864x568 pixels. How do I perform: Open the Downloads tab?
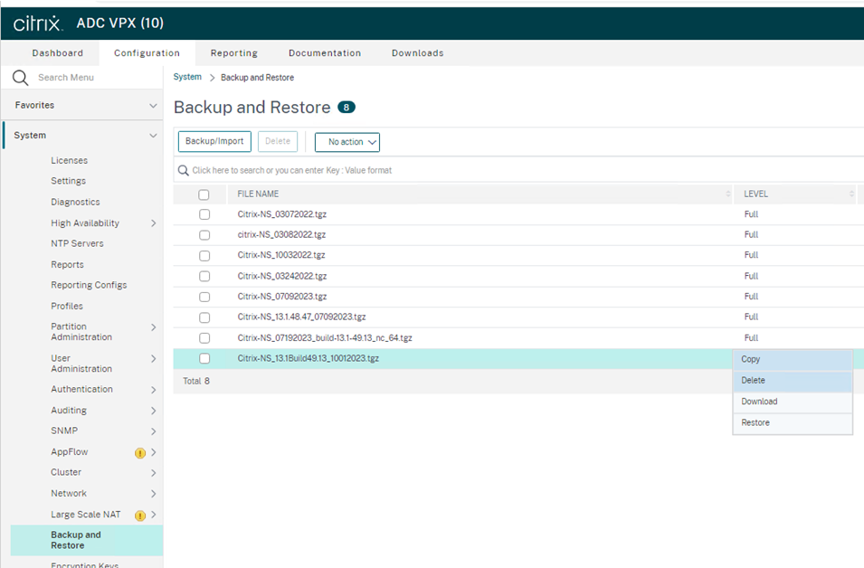click(x=418, y=53)
